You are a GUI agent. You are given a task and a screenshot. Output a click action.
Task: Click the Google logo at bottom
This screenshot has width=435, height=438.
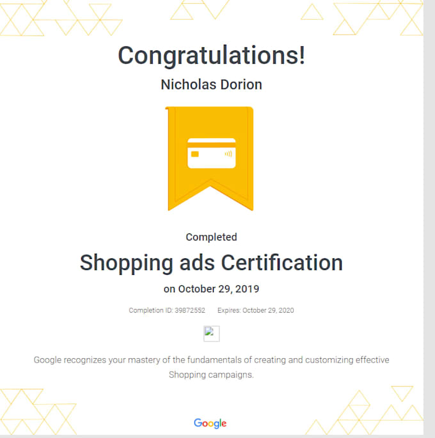pos(210,423)
